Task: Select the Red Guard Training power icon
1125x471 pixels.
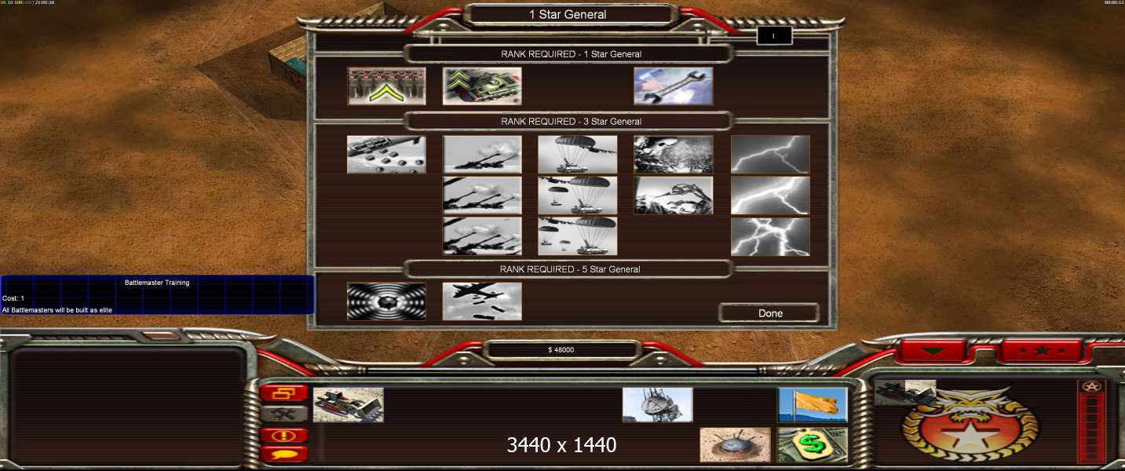Action: [x=386, y=86]
